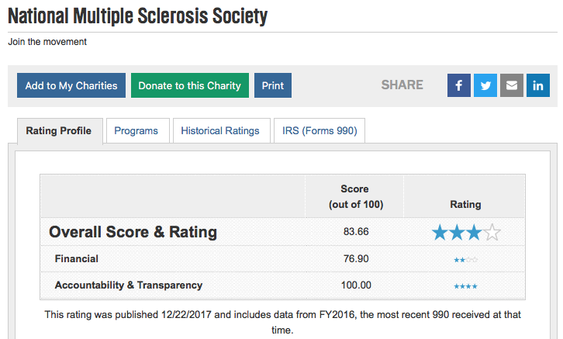Click the empty fourth overall star

(x=492, y=233)
